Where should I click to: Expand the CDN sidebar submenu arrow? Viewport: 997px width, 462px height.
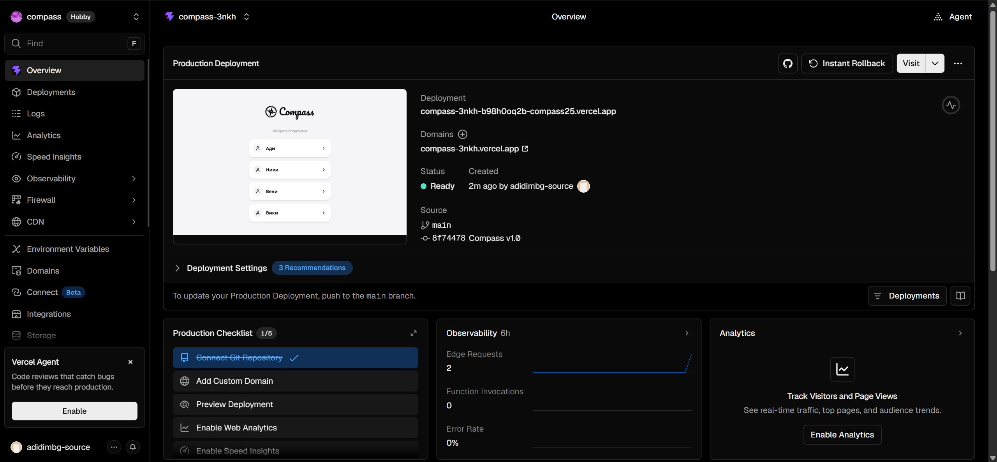[x=134, y=222]
